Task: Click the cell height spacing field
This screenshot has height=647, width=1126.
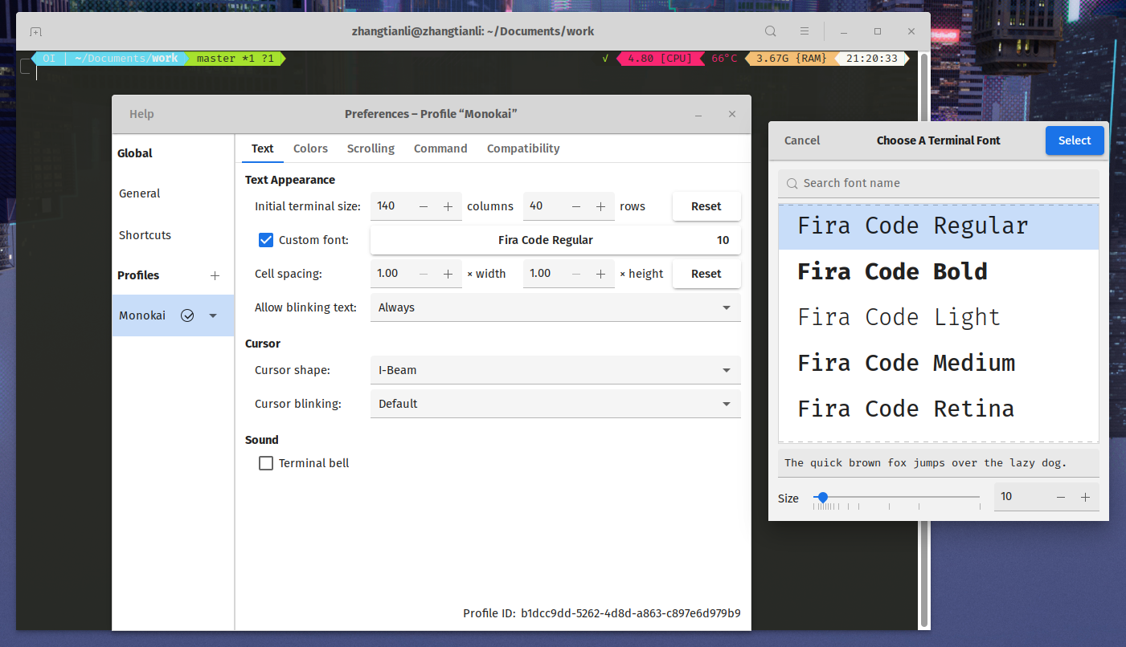Action: tap(544, 274)
